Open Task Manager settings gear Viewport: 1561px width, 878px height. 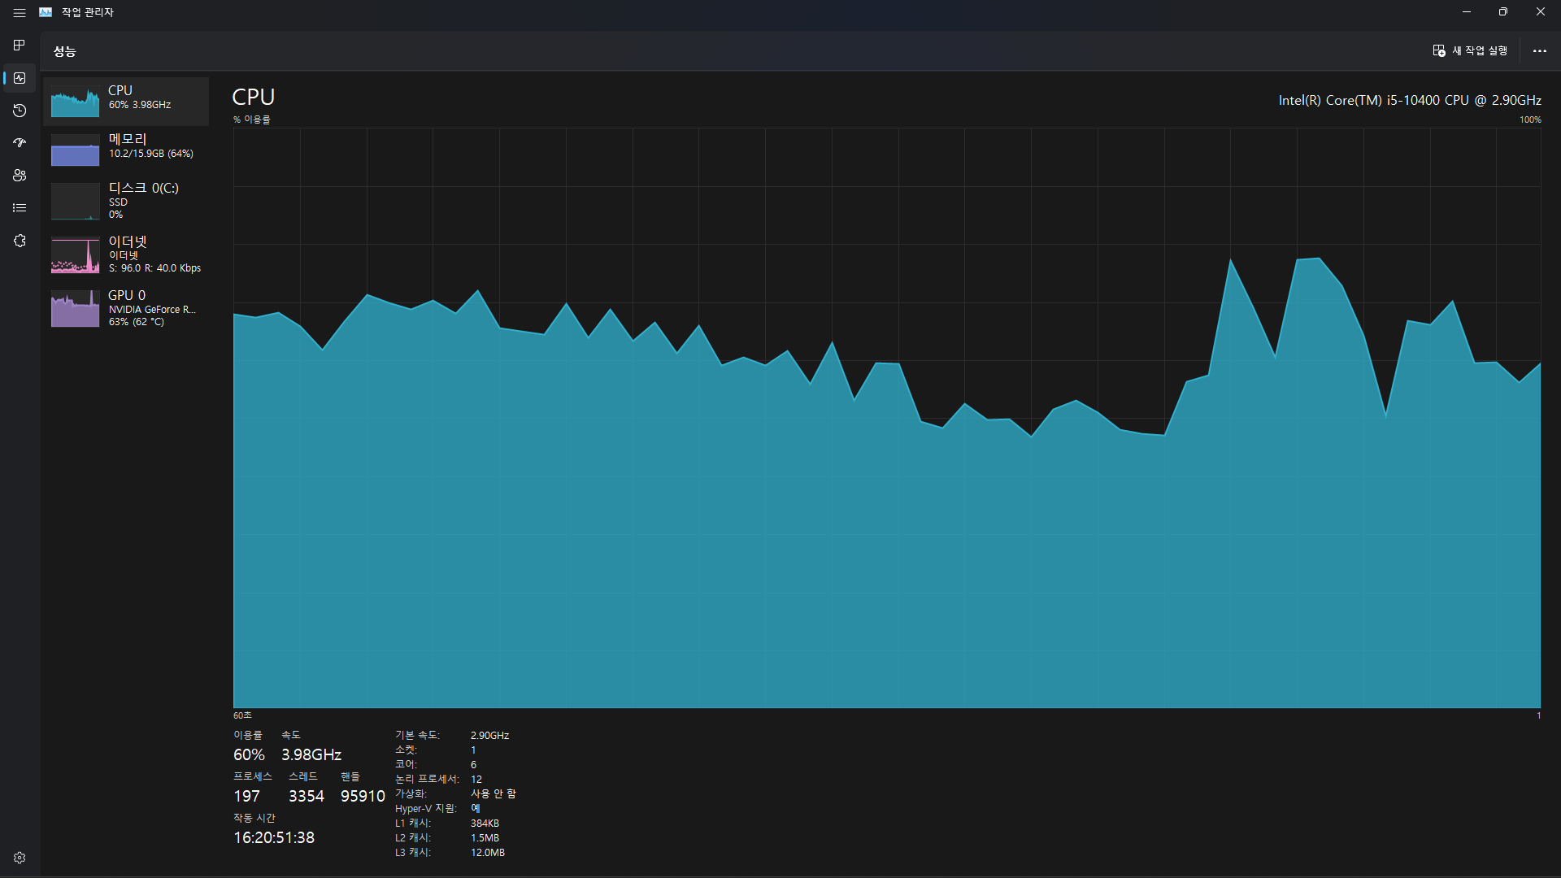[x=20, y=858]
